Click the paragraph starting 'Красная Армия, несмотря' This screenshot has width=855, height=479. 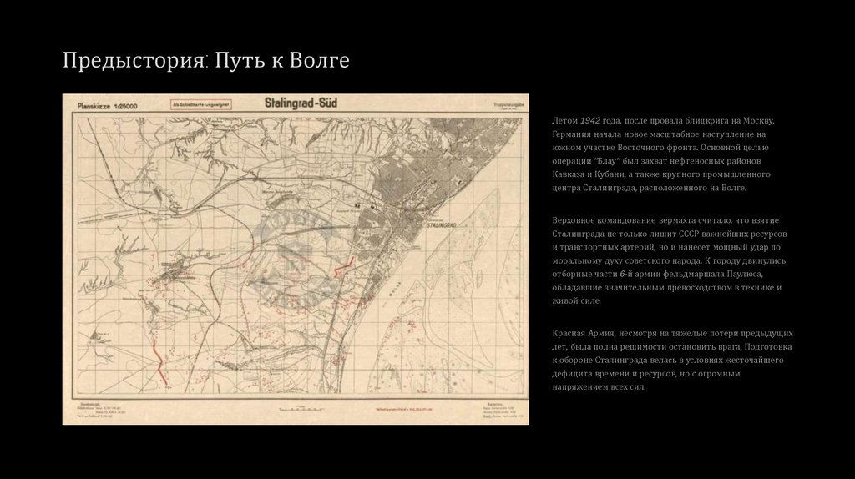pyautogui.click(x=672, y=360)
